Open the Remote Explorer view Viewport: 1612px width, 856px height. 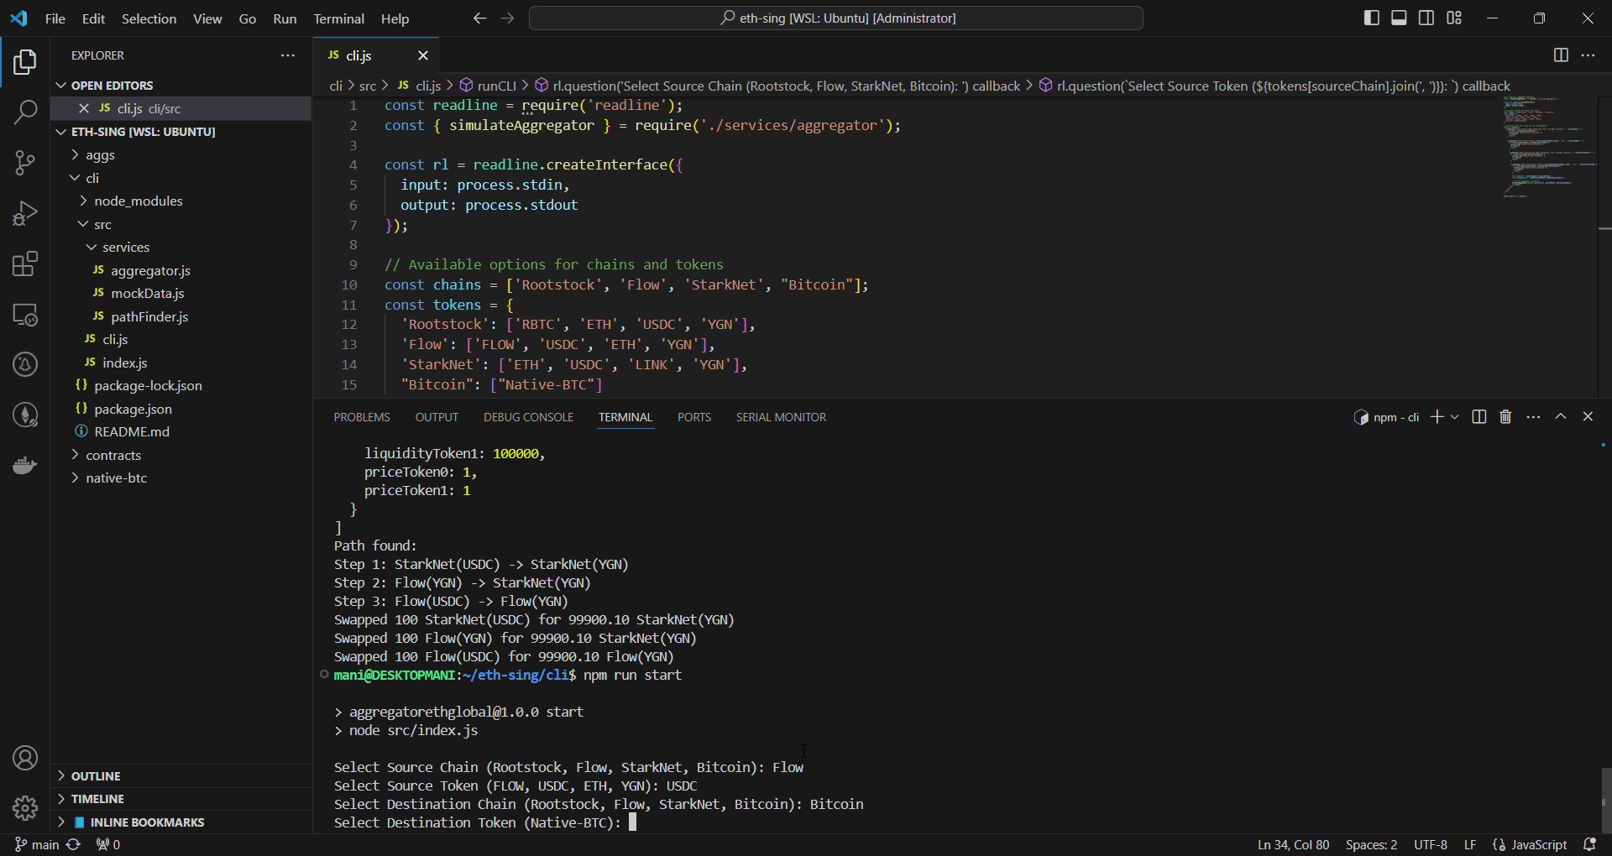(25, 315)
